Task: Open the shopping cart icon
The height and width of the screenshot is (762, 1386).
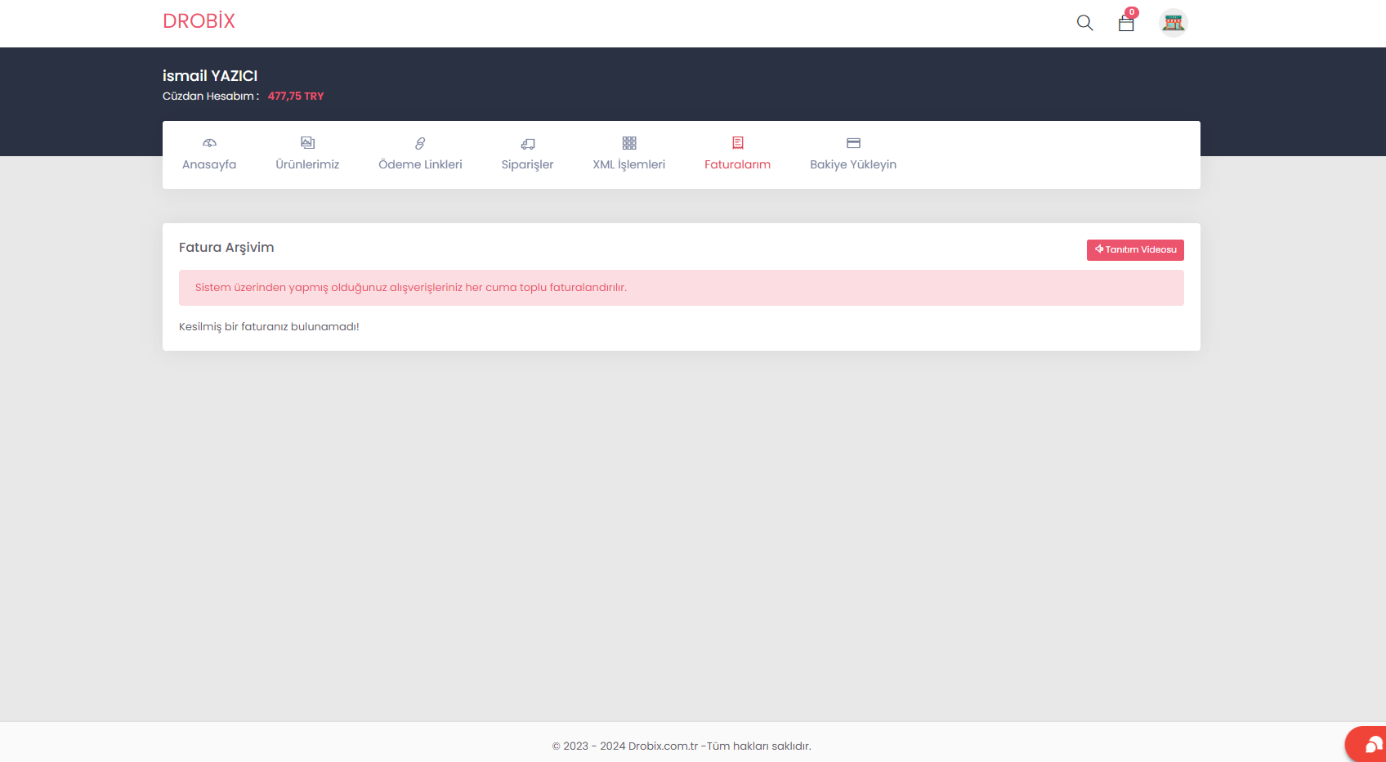Action: (x=1126, y=23)
